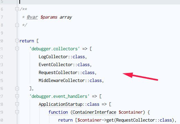
Task: Click the word 'array' in doc comment
Action: pos(66,17)
